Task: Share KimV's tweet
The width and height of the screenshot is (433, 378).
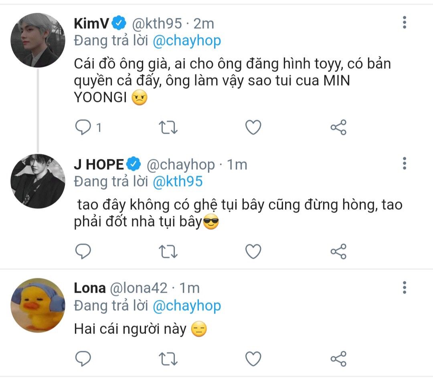Action: [338, 127]
